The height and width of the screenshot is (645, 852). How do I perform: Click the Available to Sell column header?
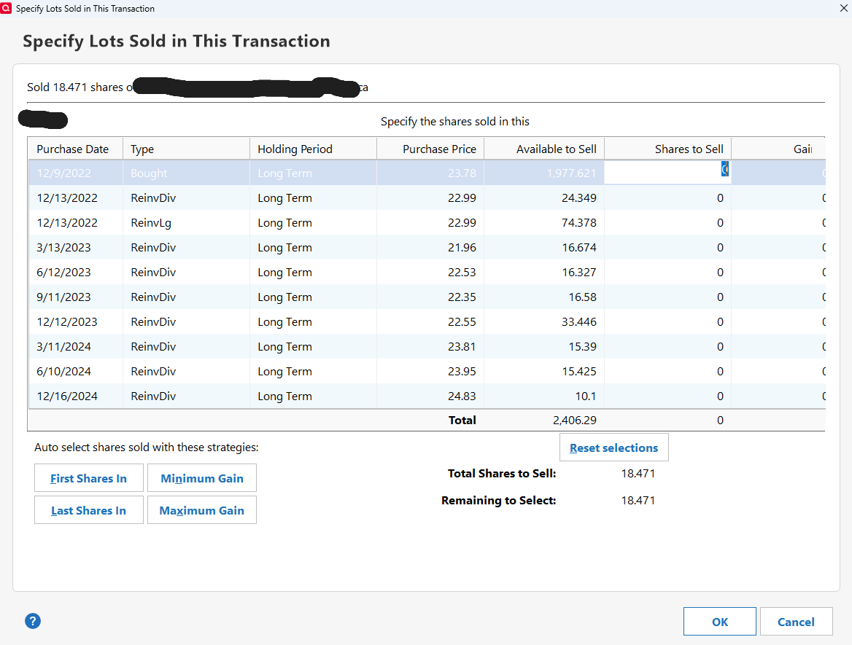(x=556, y=149)
